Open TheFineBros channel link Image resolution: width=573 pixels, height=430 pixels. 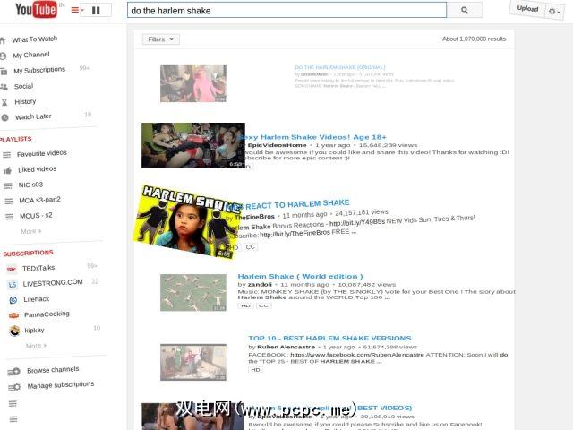(x=254, y=217)
